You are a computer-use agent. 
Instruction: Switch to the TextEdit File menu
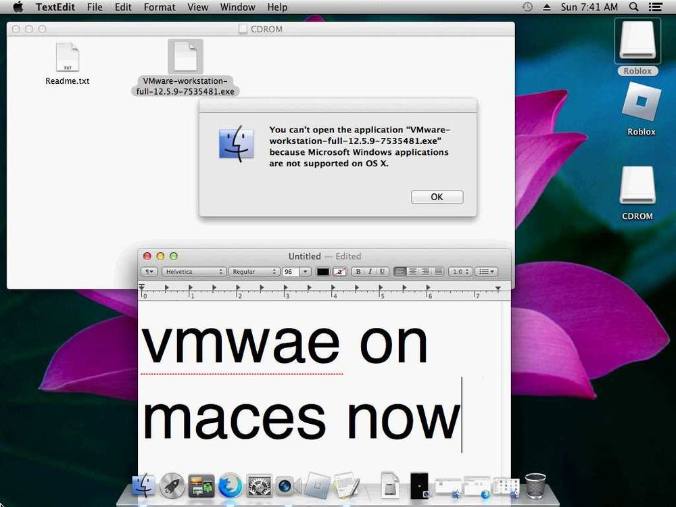(x=94, y=7)
